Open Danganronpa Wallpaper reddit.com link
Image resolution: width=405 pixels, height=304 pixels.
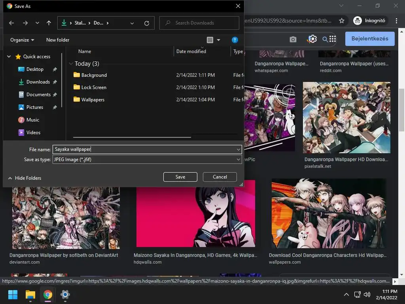coord(354,64)
